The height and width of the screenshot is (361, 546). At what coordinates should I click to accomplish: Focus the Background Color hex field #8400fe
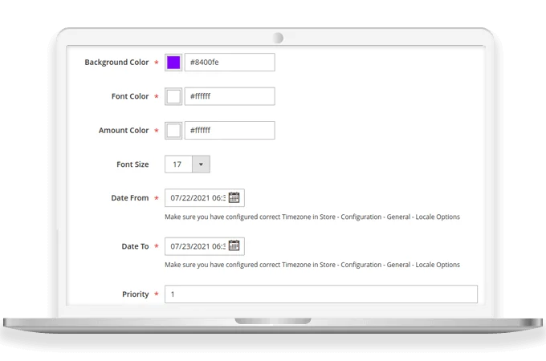pos(229,63)
